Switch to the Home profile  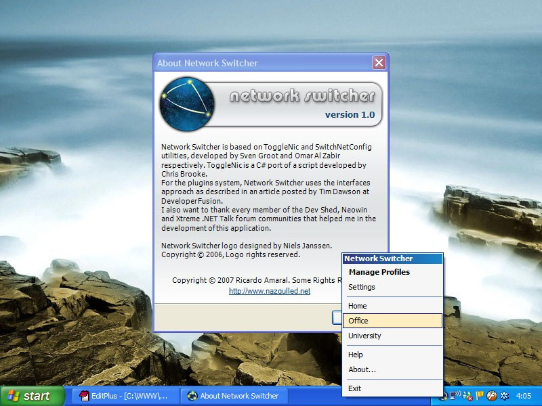(392, 306)
